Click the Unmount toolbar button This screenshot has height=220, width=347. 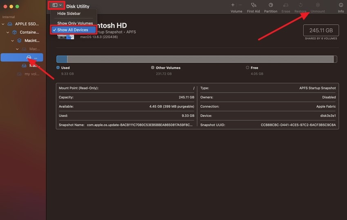pos(318,8)
